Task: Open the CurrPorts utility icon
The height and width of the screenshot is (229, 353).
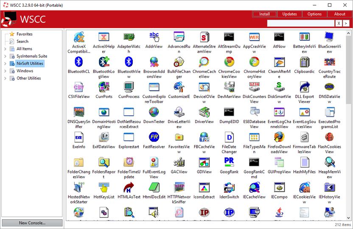Action: [104, 87]
